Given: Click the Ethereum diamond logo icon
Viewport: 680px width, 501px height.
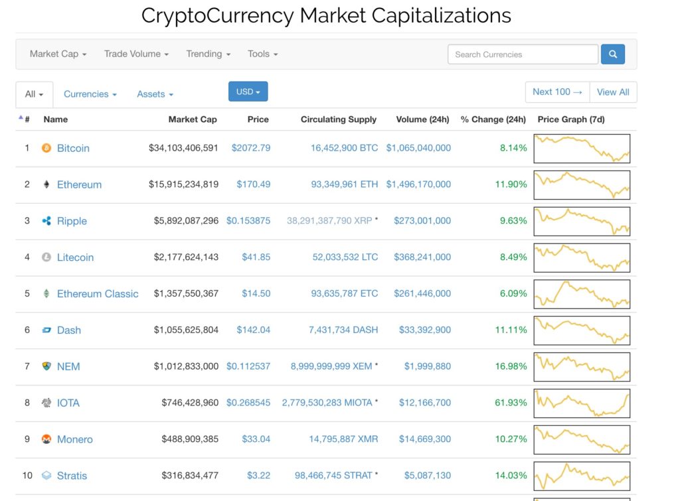Looking at the screenshot, I should pyautogui.click(x=46, y=184).
